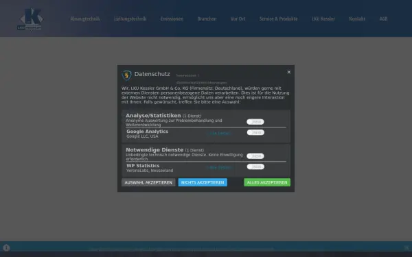
Task: Click the info icon in the bottom bar
Action: point(6,248)
